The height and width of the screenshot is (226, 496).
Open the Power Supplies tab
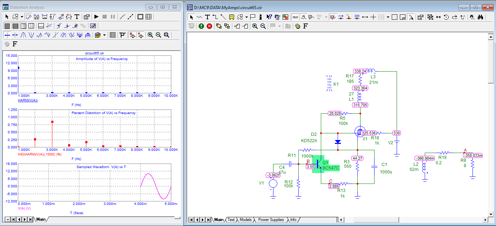271,220
